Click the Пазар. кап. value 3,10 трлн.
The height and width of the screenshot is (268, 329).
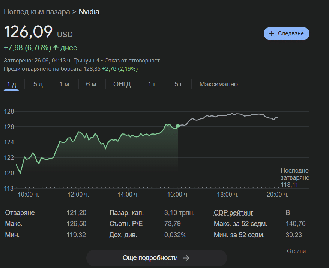click(x=179, y=213)
